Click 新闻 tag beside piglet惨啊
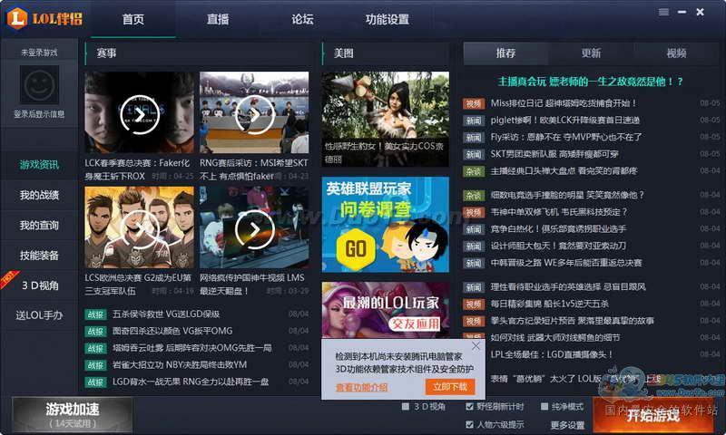 coord(473,121)
